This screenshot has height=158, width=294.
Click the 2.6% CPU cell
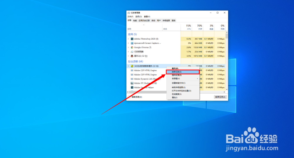click(x=186, y=47)
